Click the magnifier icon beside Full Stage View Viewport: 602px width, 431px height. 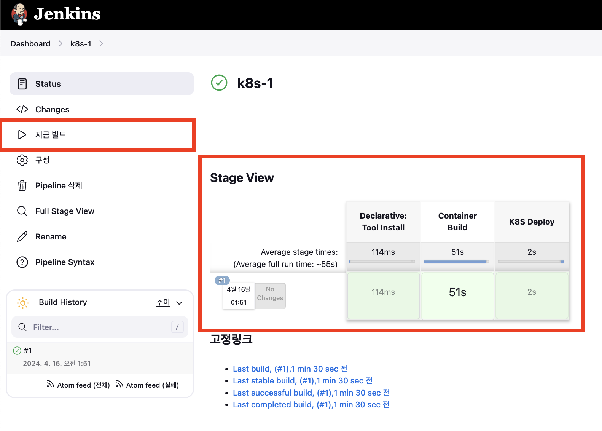pyautogui.click(x=22, y=211)
